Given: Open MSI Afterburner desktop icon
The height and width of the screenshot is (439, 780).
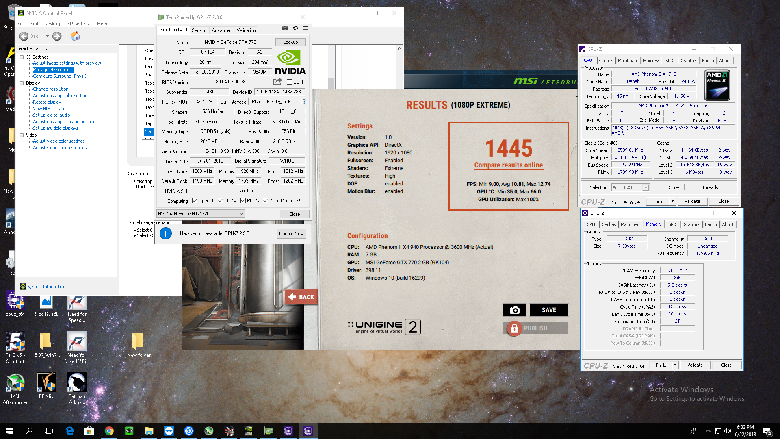Looking at the screenshot, I should (15, 389).
